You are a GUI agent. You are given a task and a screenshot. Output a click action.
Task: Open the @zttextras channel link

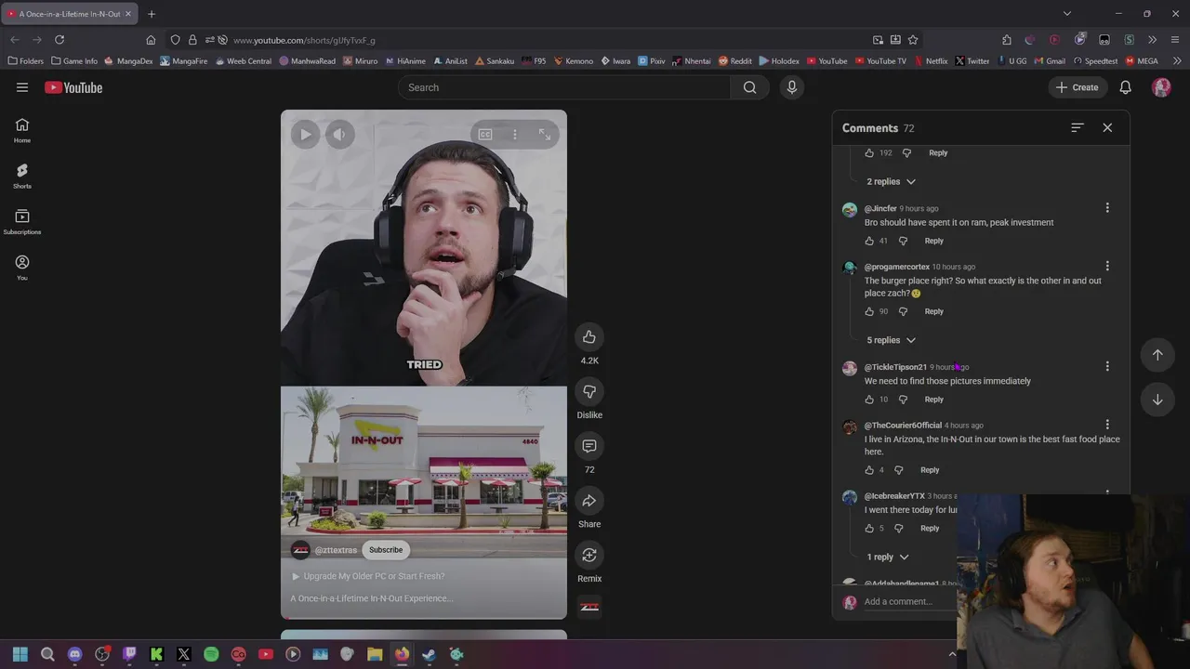pyautogui.click(x=336, y=550)
